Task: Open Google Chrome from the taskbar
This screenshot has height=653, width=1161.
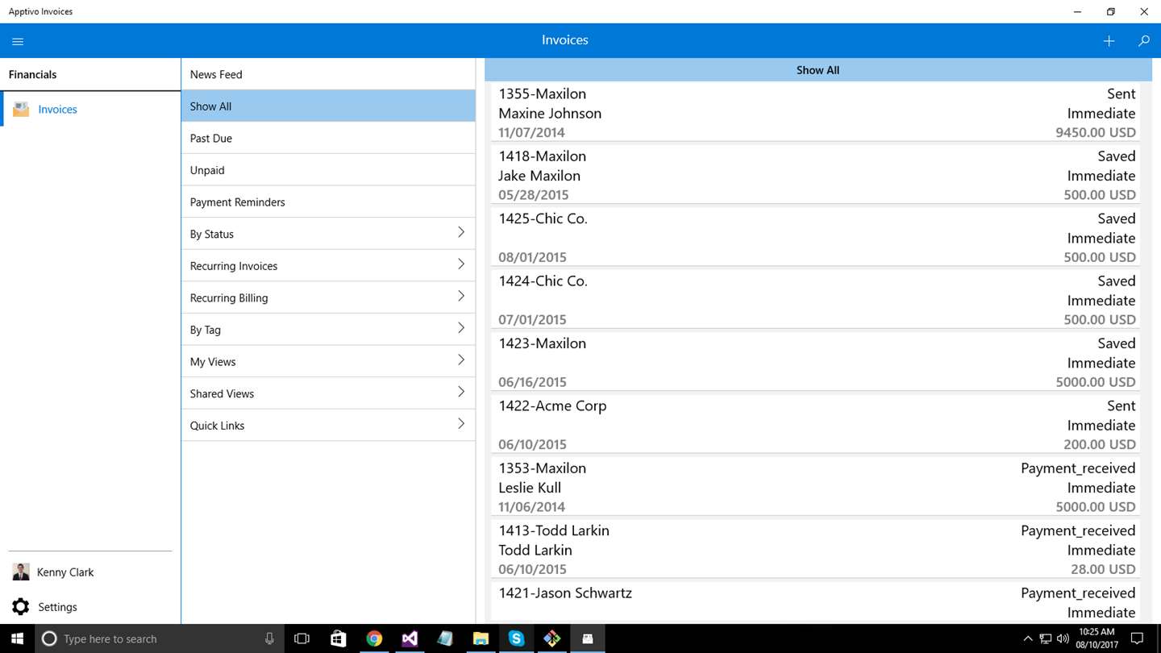Action: point(374,638)
